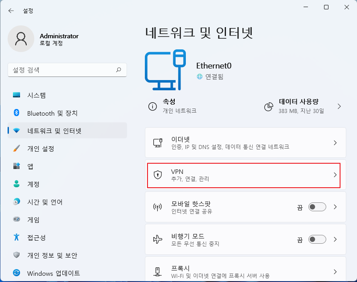Click the 프록시 server icon
The width and height of the screenshot is (357, 282).
coord(158,271)
